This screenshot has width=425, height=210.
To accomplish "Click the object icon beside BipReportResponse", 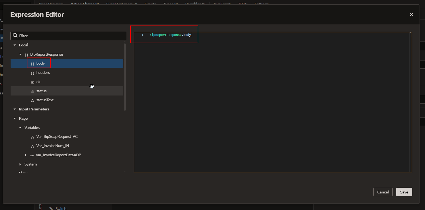I will coord(26,55).
